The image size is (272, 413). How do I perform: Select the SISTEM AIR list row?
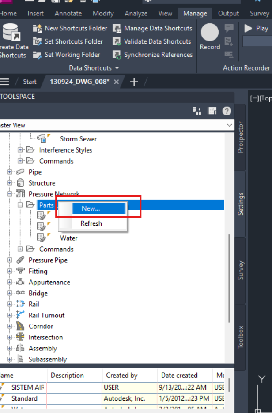point(112,387)
